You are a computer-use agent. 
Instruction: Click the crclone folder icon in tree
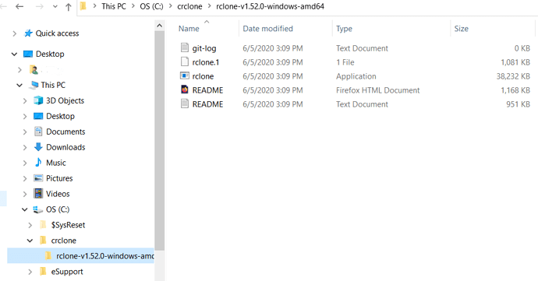(43, 240)
